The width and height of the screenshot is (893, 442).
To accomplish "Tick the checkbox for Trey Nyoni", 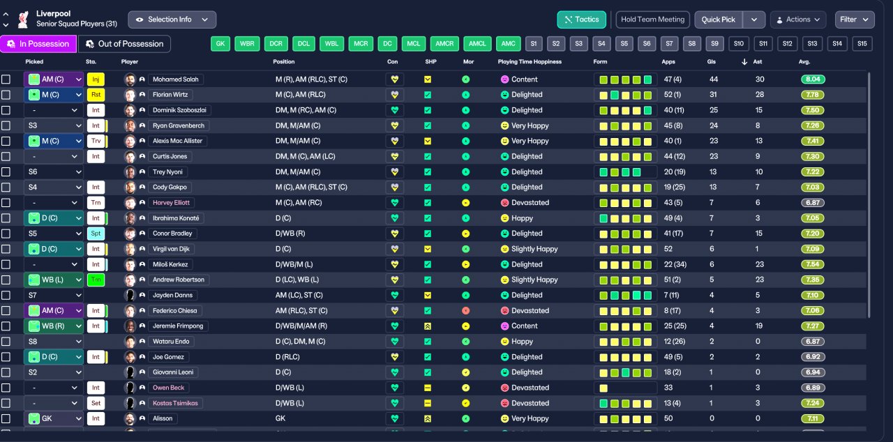I will pos(6,172).
